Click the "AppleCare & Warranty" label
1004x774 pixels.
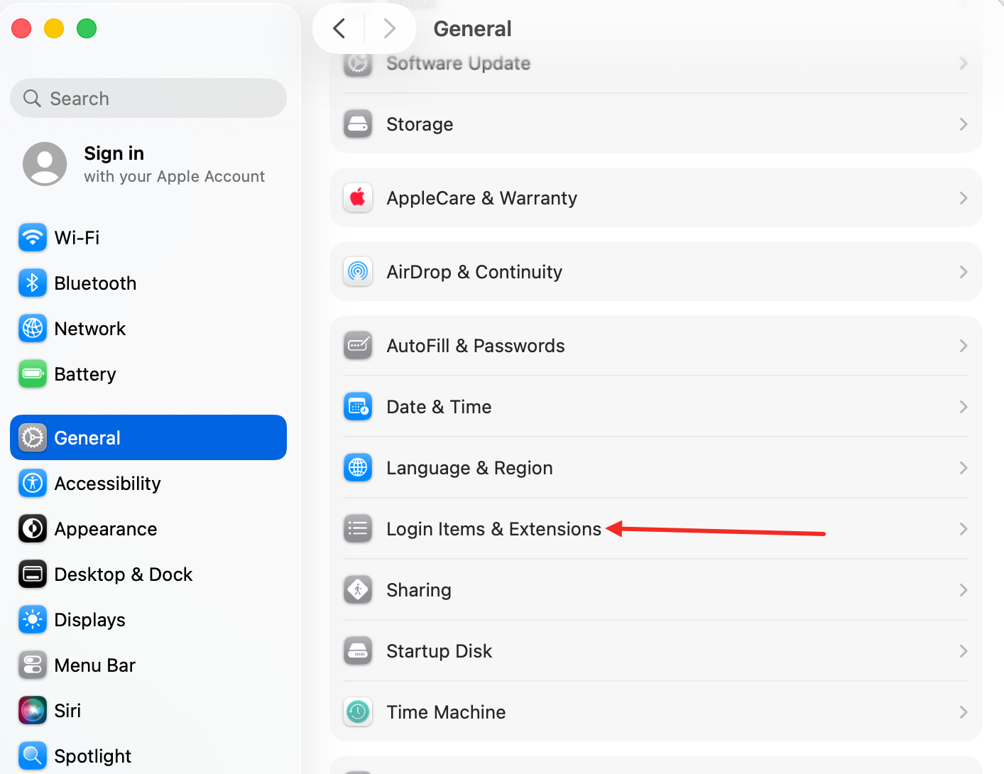tap(481, 198)
